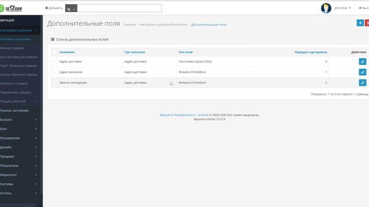Click the red delete button

click(367, 23)
